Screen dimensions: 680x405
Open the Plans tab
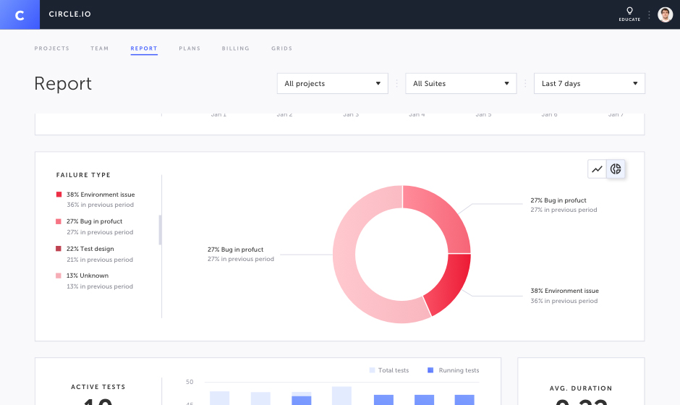click(190, 48)
